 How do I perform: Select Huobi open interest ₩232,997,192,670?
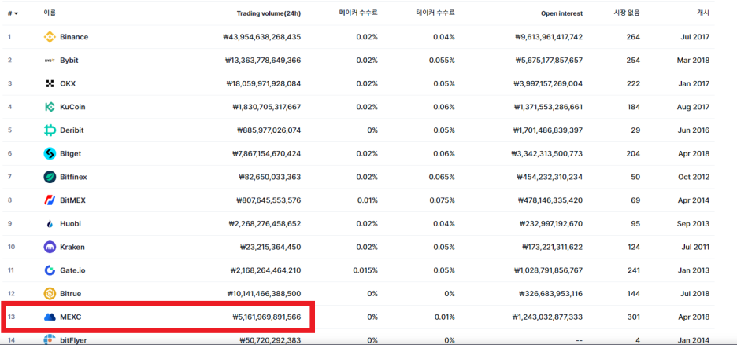tap(551, 224)
